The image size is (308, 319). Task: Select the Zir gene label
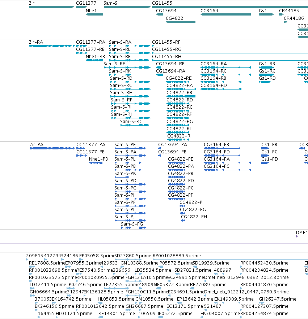tap(31, 3)
